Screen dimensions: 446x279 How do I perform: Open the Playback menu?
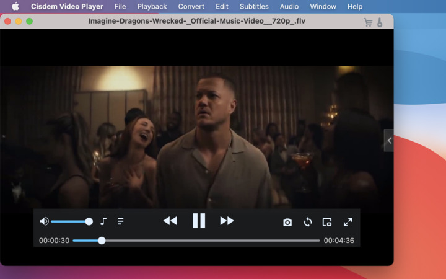click(x=152, y=7)
